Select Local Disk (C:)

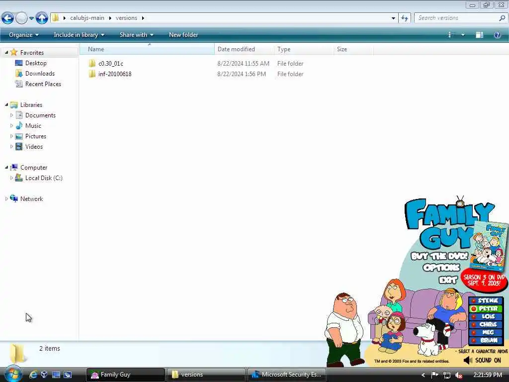tap(44, 178)
